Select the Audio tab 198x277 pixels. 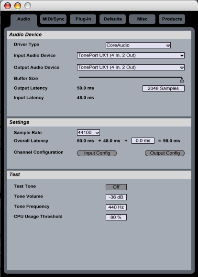click(x=23, y=20)
